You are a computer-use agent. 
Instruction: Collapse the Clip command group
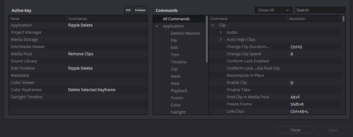[x=213, y=25]
